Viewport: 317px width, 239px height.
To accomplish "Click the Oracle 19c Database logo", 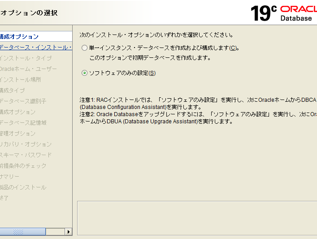I will pyautogui.click(x=282, y=13).
